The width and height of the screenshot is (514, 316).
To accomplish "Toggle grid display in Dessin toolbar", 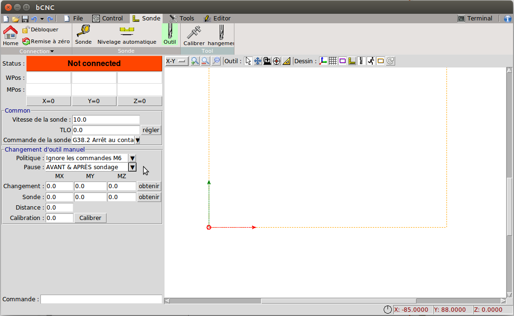I will pos(333,61).
